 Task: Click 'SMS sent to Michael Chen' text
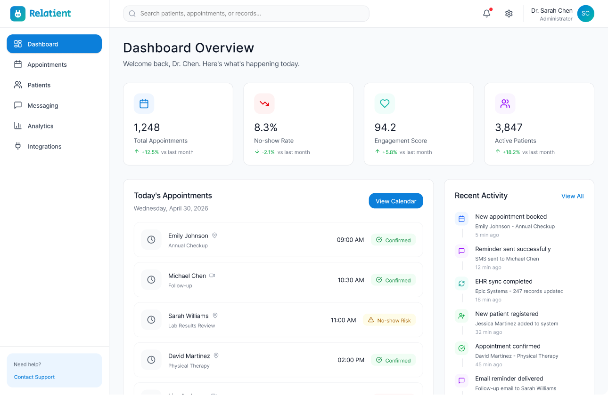507,259
